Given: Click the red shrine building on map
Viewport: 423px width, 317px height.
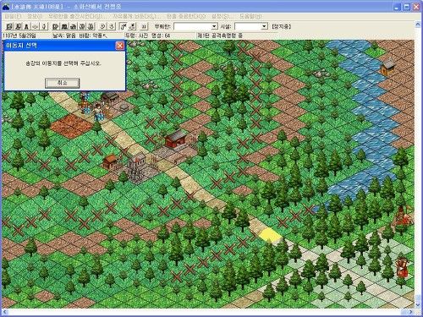Looking at the screenshot, I should pos(176,138).
